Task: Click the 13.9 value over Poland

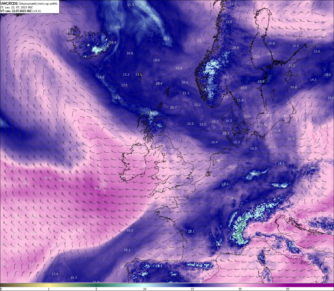Action: [296, 170]
